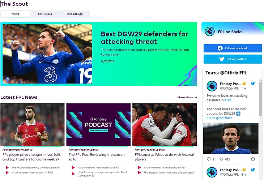
Task: Click the Twitter bird on FPL on Twitter
Action: coord(222,59)
